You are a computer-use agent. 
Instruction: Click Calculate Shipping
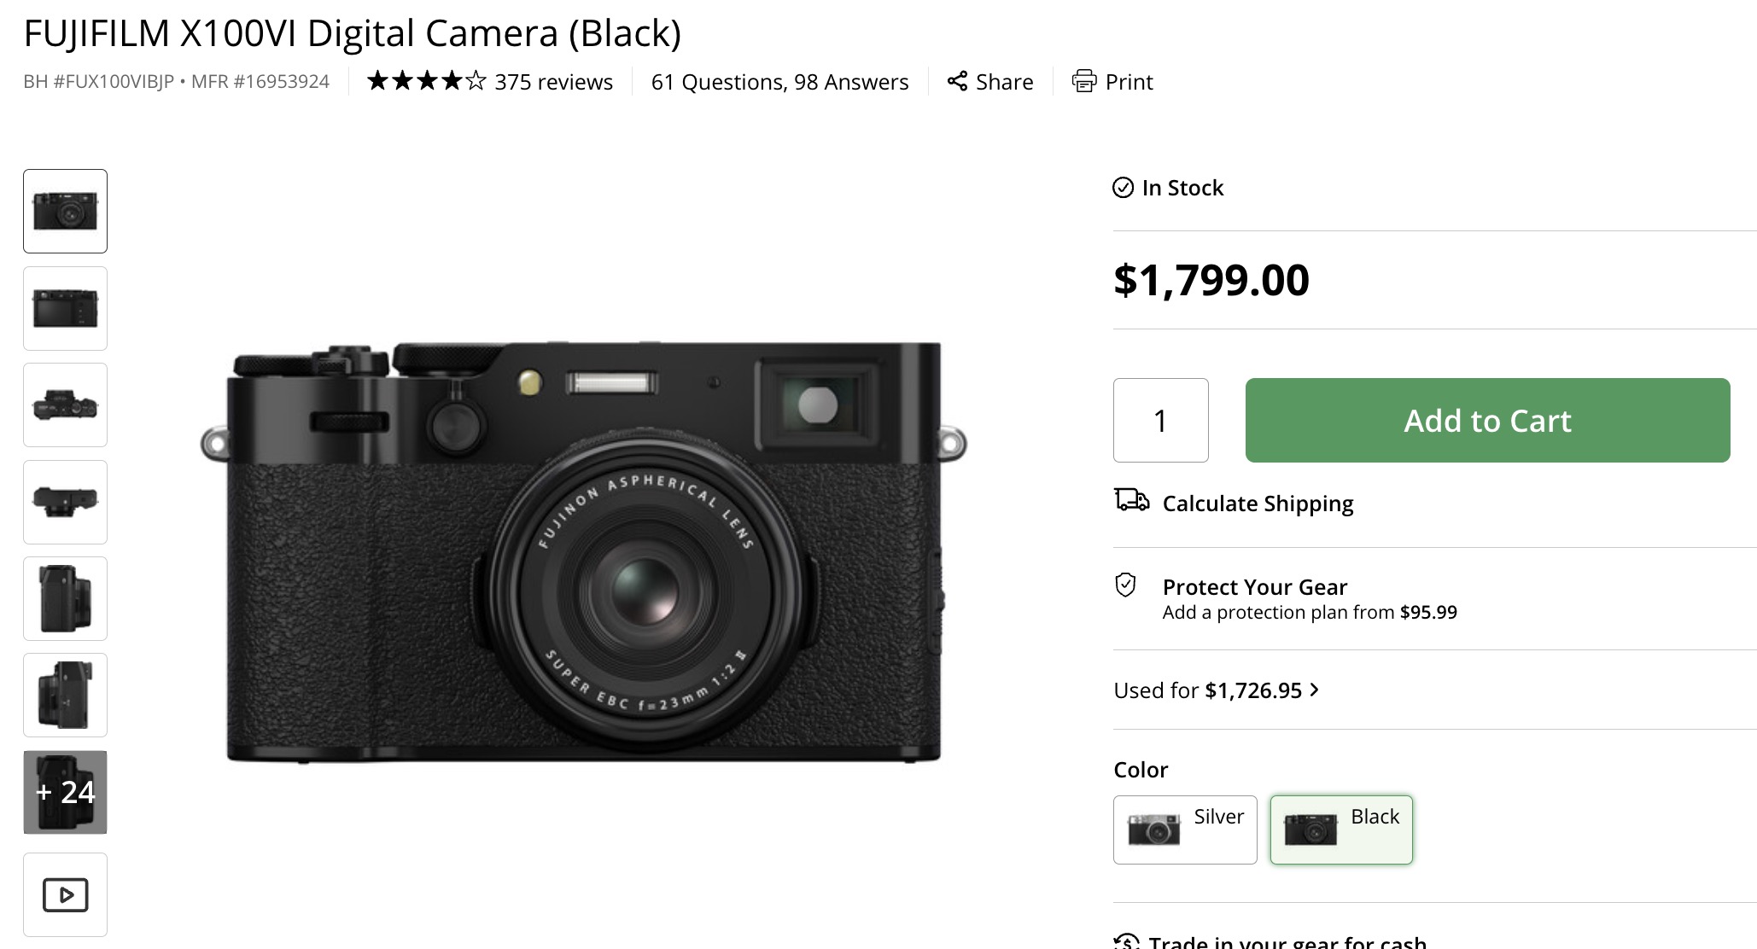(1258, 504)
